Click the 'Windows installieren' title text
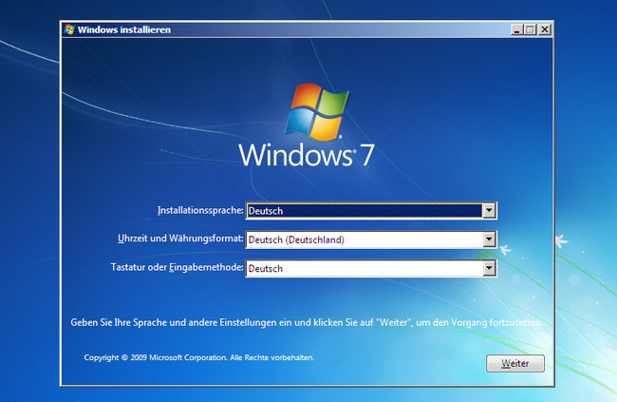Viewport: 617px width, 402px height. tap(124, 30)
